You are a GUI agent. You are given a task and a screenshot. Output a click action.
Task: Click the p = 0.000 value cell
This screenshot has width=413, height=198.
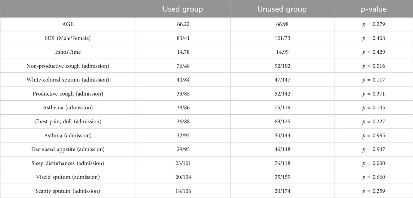pyautogui.click(x=373, y=163)
